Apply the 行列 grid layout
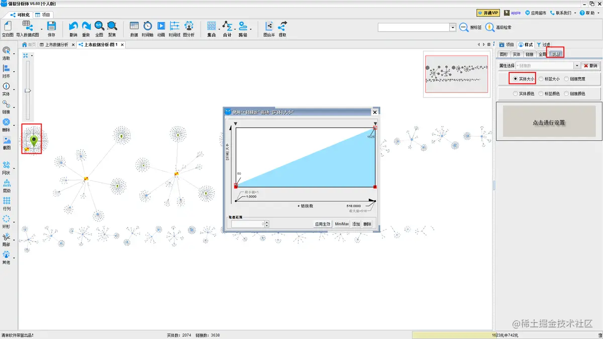Screen dimensions: 603x339 [7, 201]
